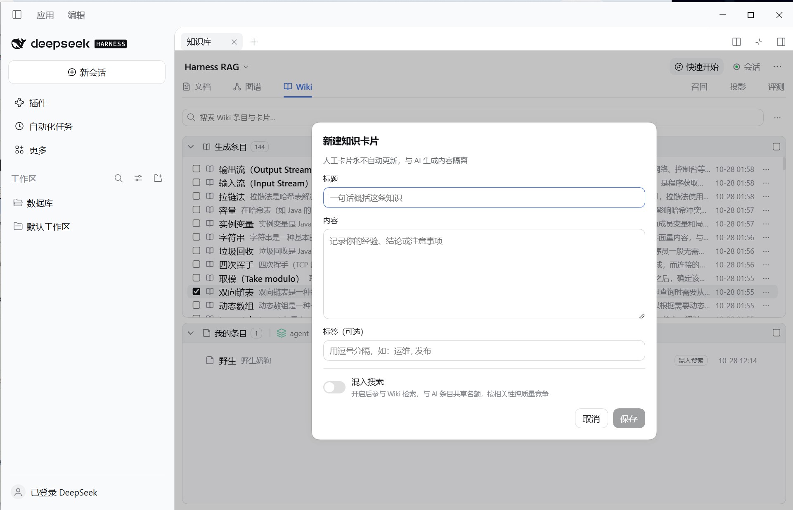The height and width of the screenshot is (510, 793).
Task: Open the 召回 tab
Action: (699, 87)
